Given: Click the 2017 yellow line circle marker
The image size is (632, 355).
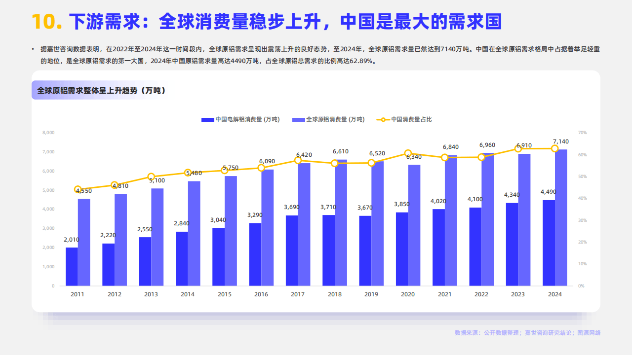Looking at the screenshot, I should [298, 160].
